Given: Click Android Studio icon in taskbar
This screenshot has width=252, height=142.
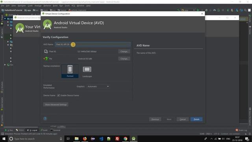Looking at the screenshot, I should [x=133, y=138].
